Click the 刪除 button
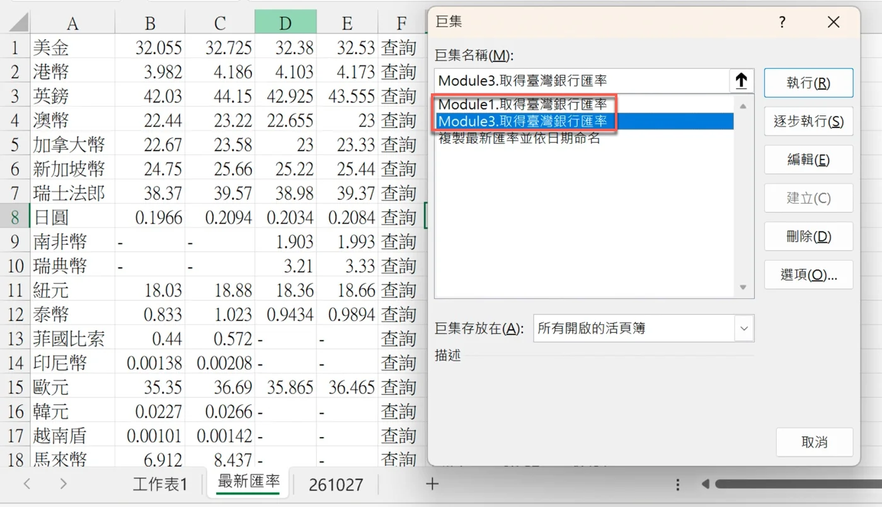 808,236
